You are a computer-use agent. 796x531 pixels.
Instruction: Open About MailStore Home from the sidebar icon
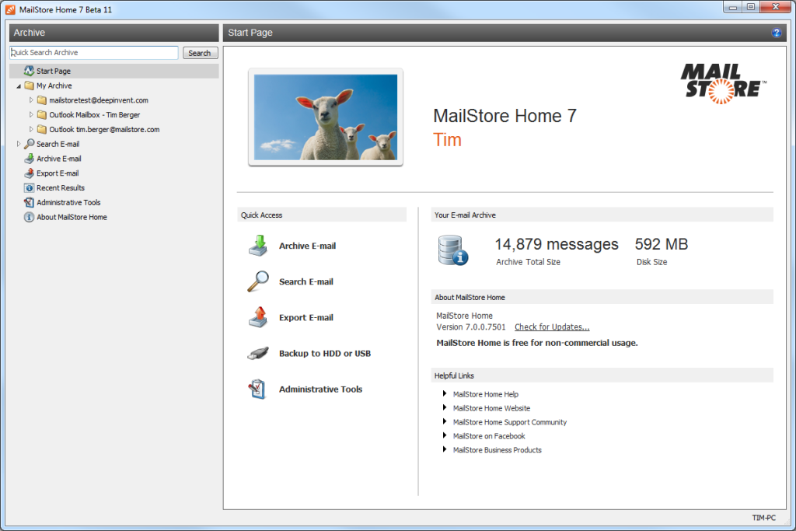28,217
